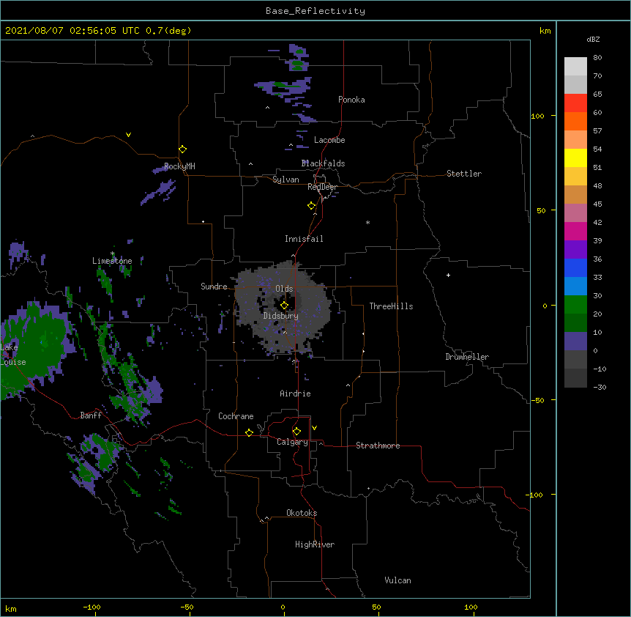Select the magenta 39-42 dBZ legend swatch

575,231
